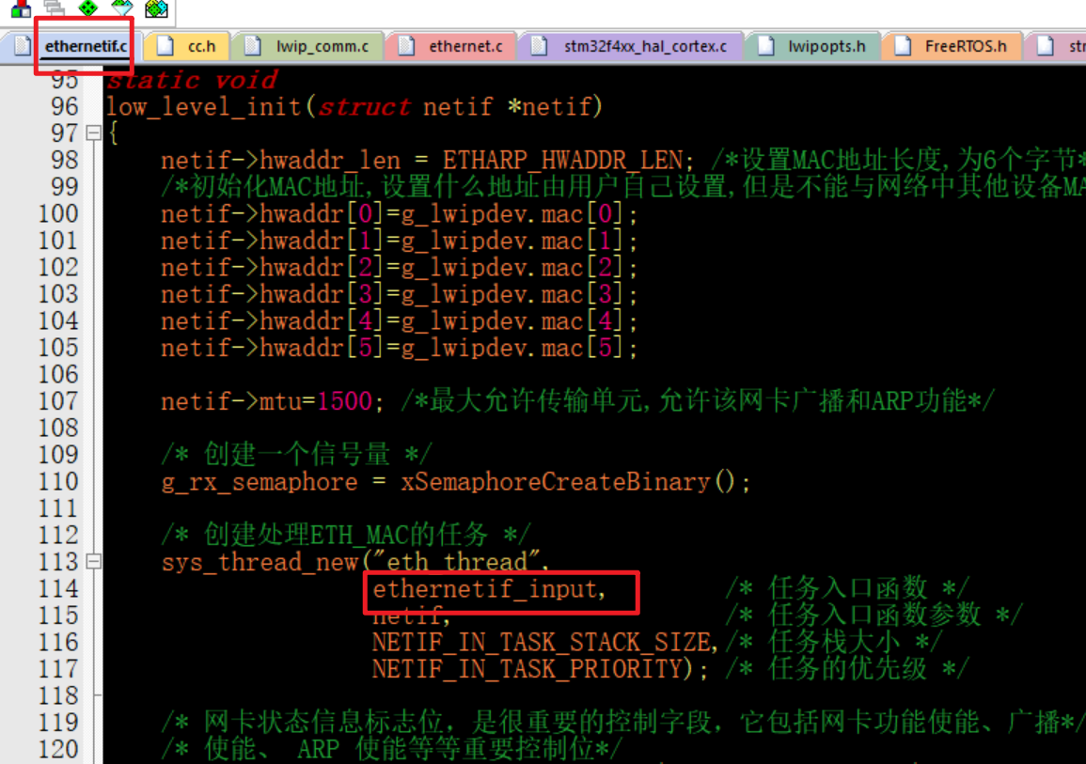Viewport: 1086px width, 764px height.
Task: Open Select Software Packs funnel icon
Action: click(122, 8)
